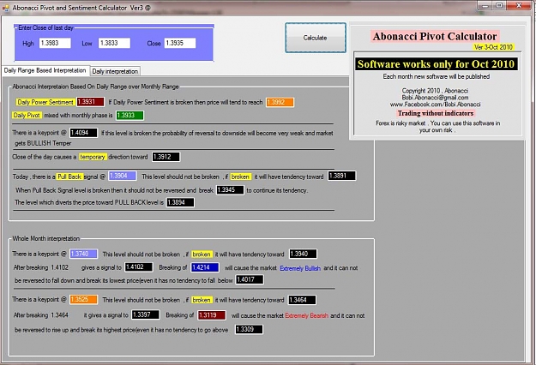Click the Abonacci Pivot Calculator heading
Screen dimensions: 536x365
point(435,36)
